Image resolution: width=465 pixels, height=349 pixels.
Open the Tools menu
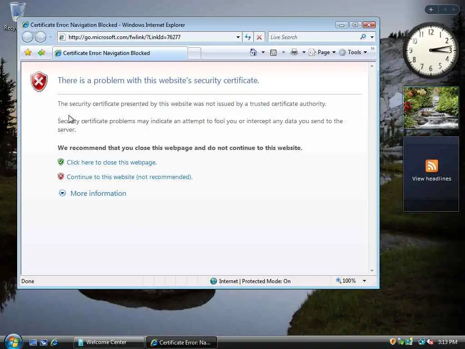pos(353,52)
